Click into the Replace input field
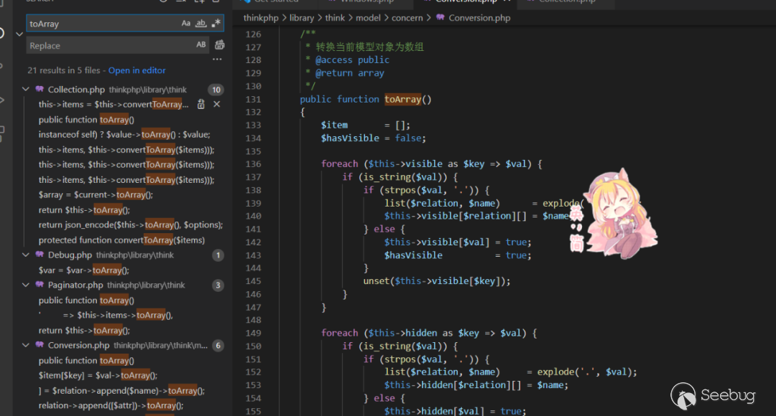This screenshot has height=416, width=776. [x=108, y=45]
